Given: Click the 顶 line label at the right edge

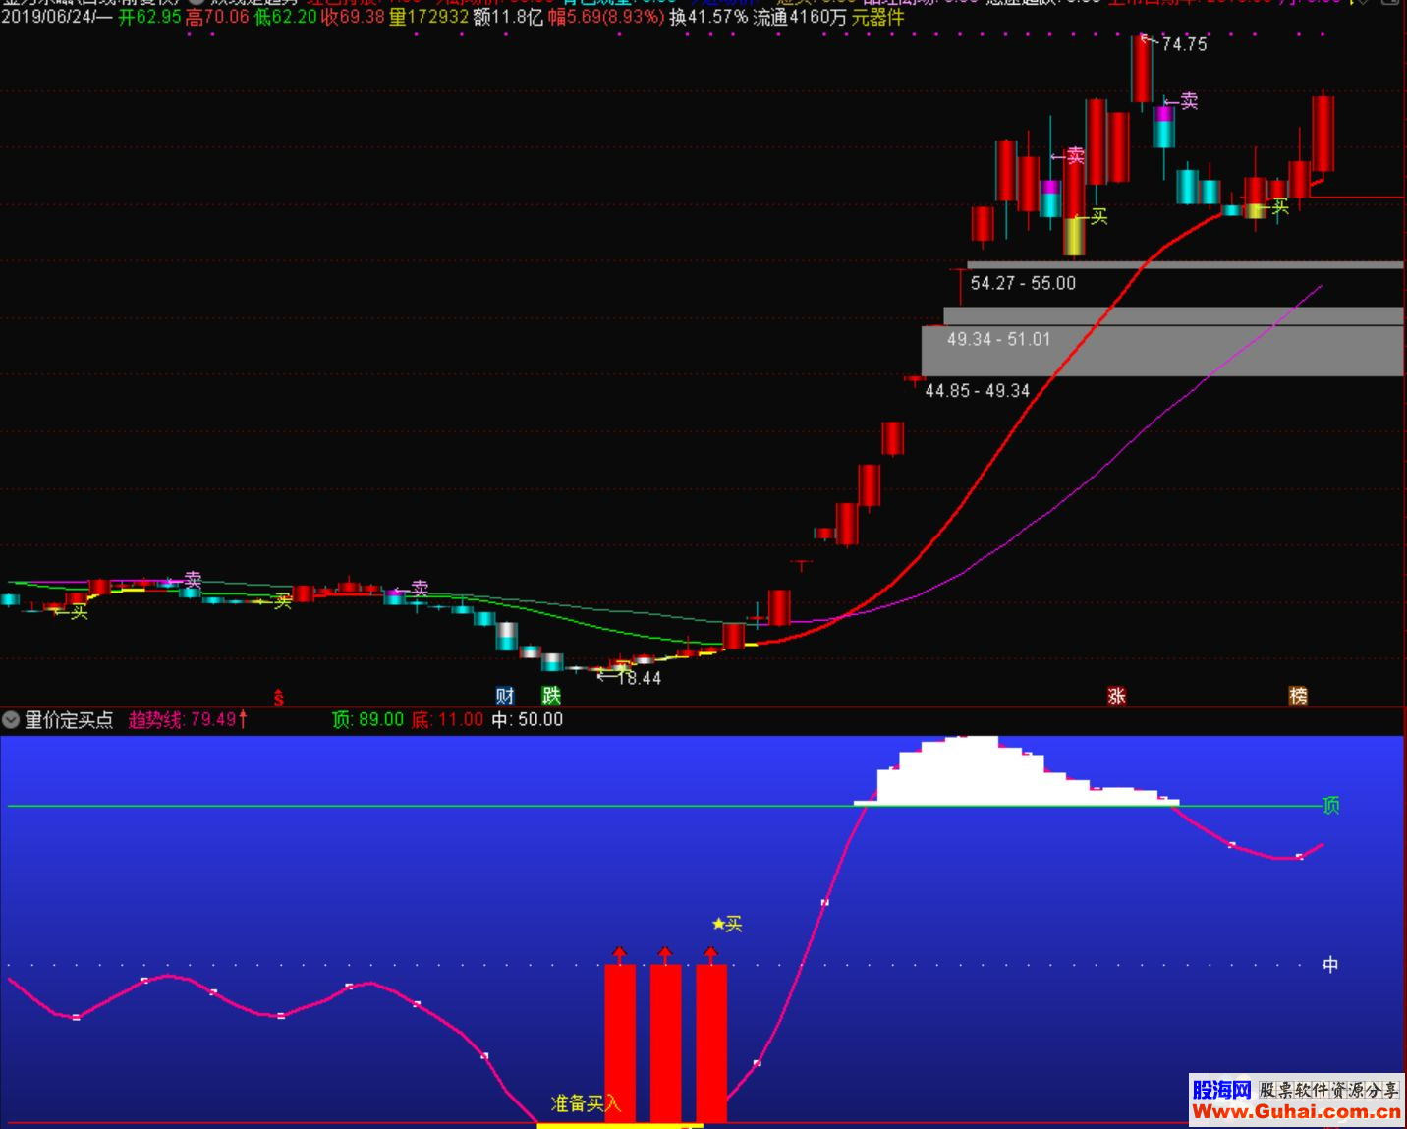Looking at the screenshot, I should [1331, 806].
